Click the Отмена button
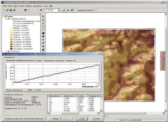The width and height of the screenshot is (168, 122). click(x=96, y=118)
